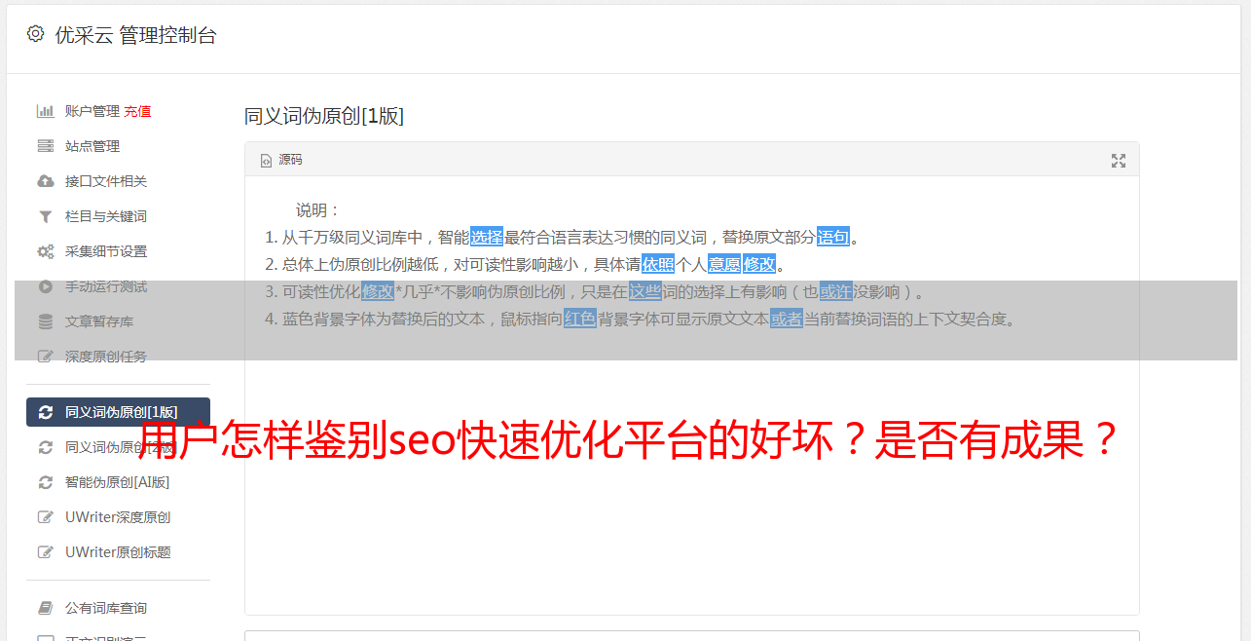Open UWriter原创标题 in the sidebar
The image size is (1251, 641).
click(x=118, y=552)
